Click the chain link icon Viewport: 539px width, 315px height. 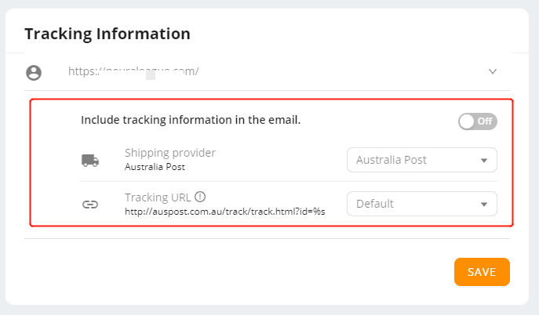90,205
